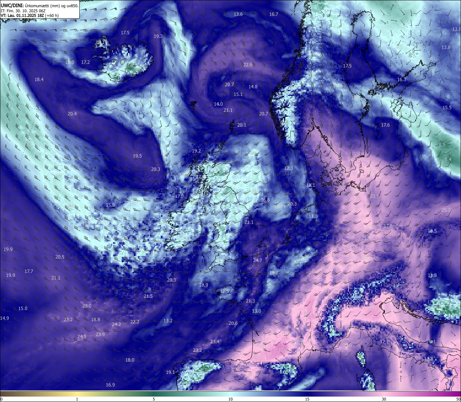This screenshot has height=402, width=461.
Task: Click the 14.0 value label
Action: pos(218,104)
